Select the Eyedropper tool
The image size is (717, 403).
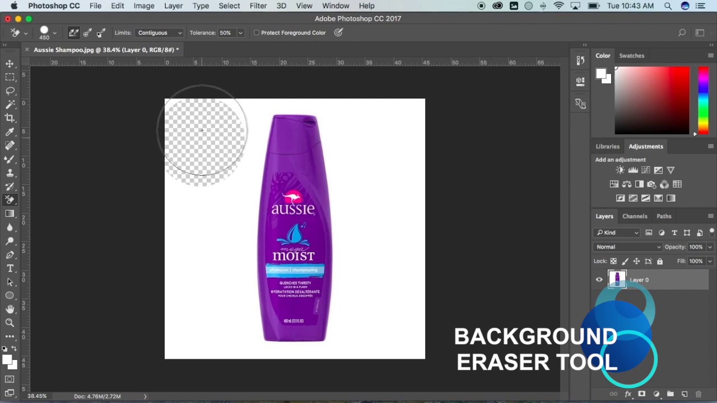pos(10,132)
